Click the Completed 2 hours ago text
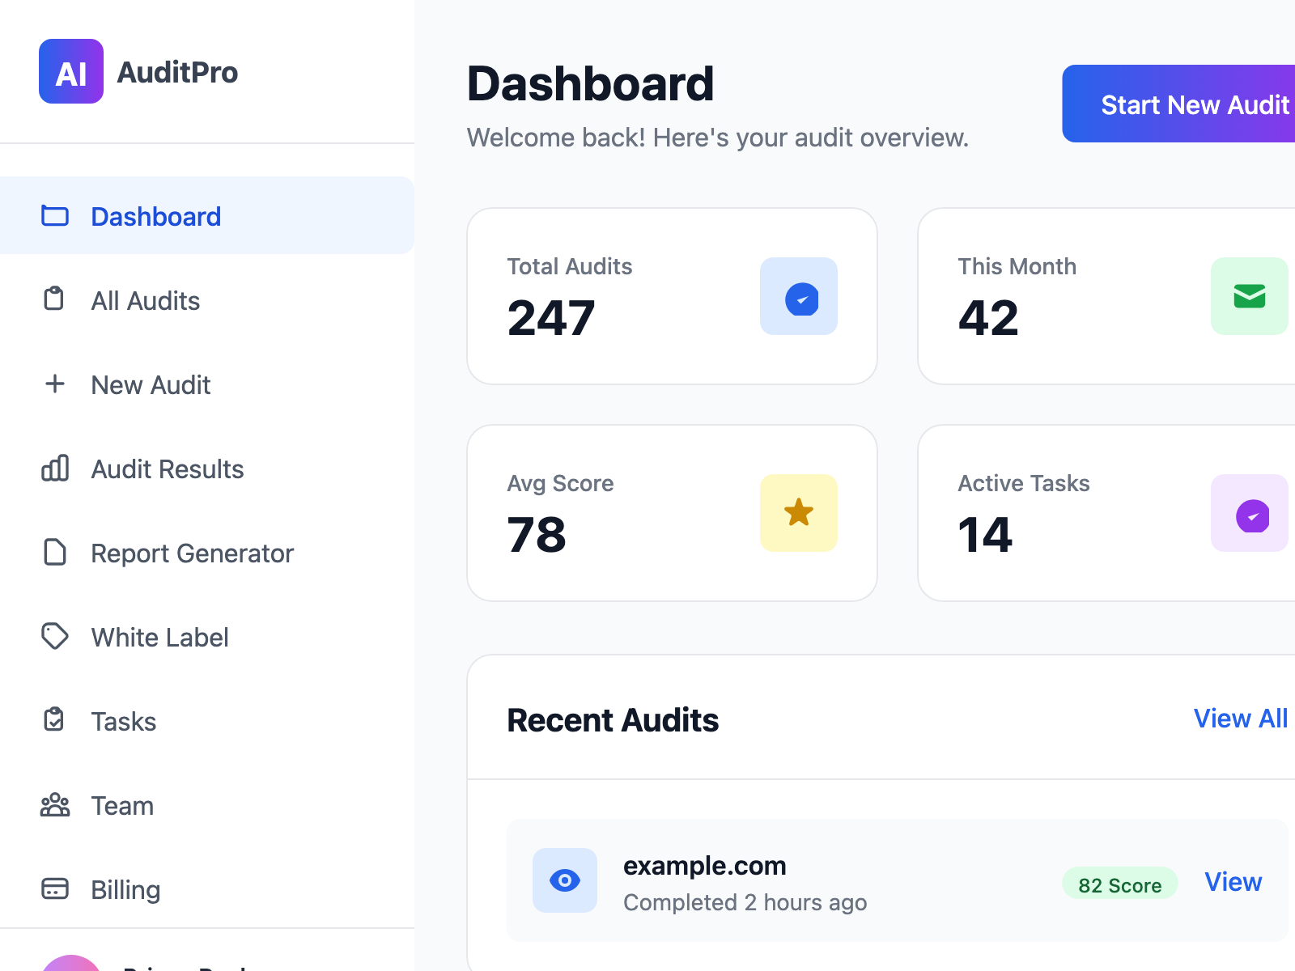Screen dimensions: 1295x971 745,902
